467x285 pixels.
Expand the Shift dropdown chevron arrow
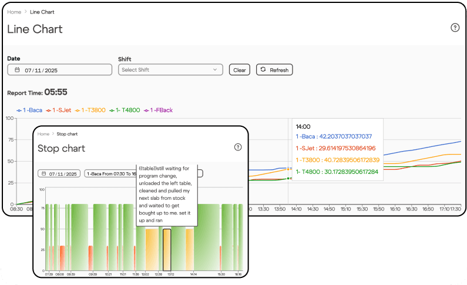pyautogui.click(x=215, y=70)
